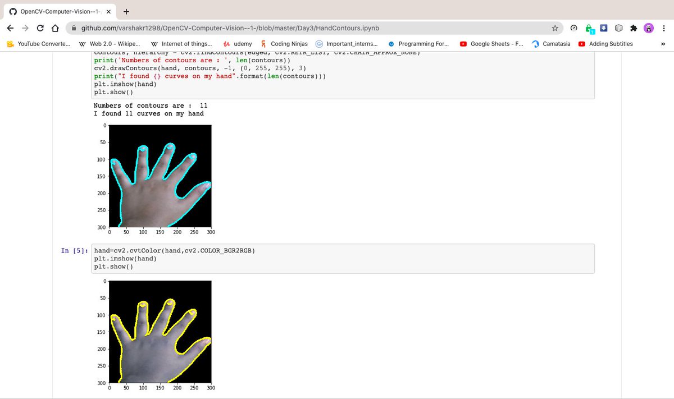The height and width of the screenshot is (399, 674).
Task: Click the GitHub logo on the browser tab
Action: coord(12,10)
